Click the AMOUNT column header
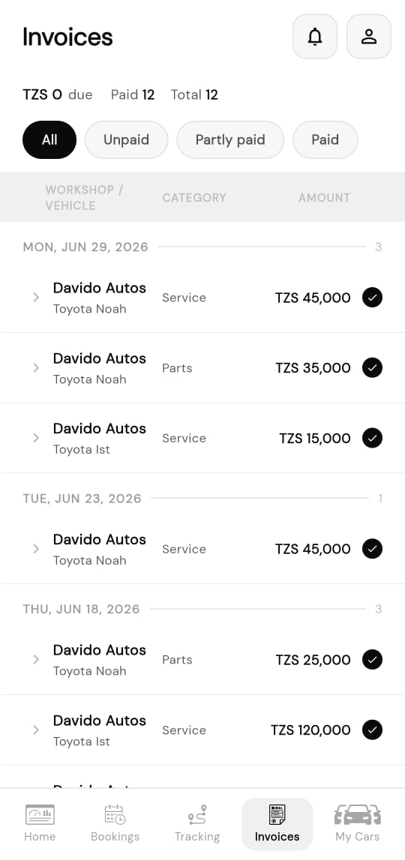The width and height of the screenshot is (405, 860). 324,197
